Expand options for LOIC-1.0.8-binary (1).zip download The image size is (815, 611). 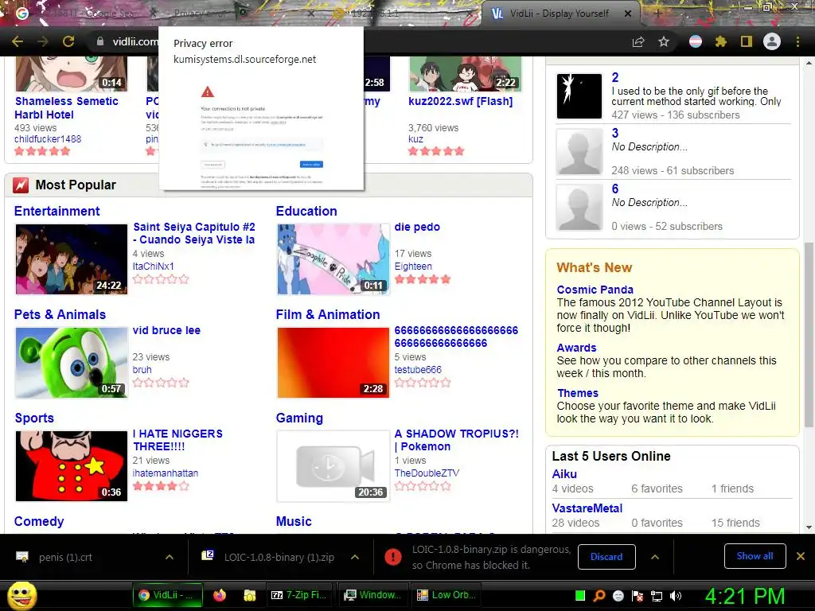pos(355,557)
